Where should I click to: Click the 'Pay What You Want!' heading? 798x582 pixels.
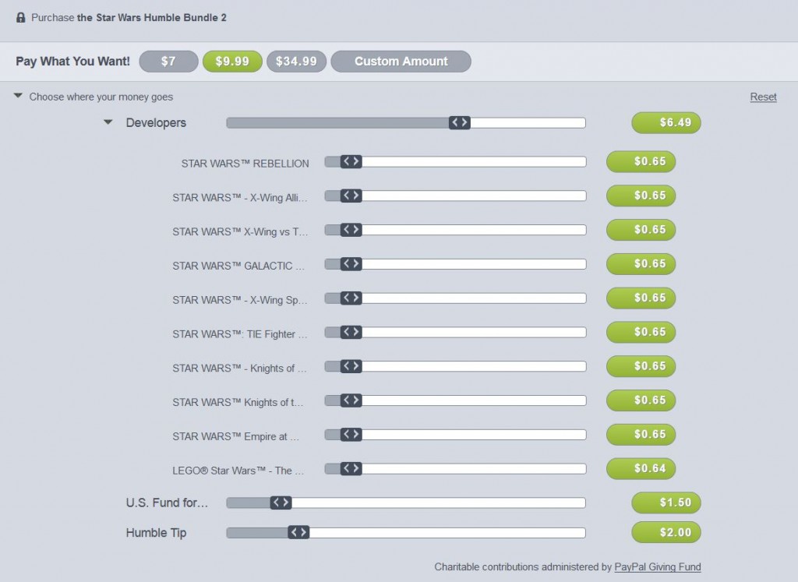tap(72, 62)
